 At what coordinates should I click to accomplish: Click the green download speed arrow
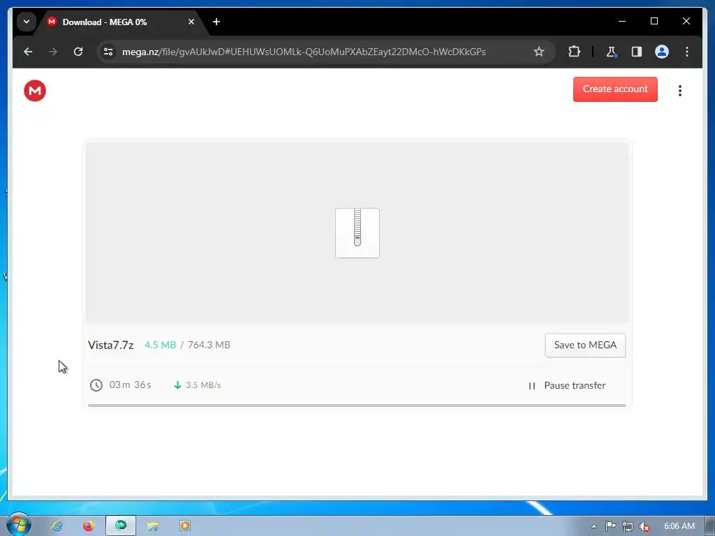click(x=178, y=385)
